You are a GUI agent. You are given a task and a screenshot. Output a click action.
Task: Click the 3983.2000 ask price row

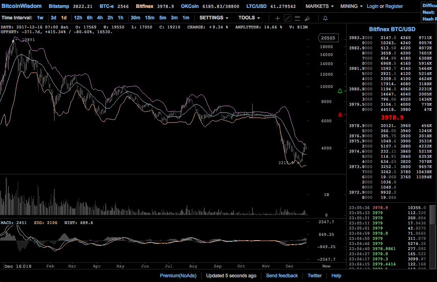pos(373,37)
